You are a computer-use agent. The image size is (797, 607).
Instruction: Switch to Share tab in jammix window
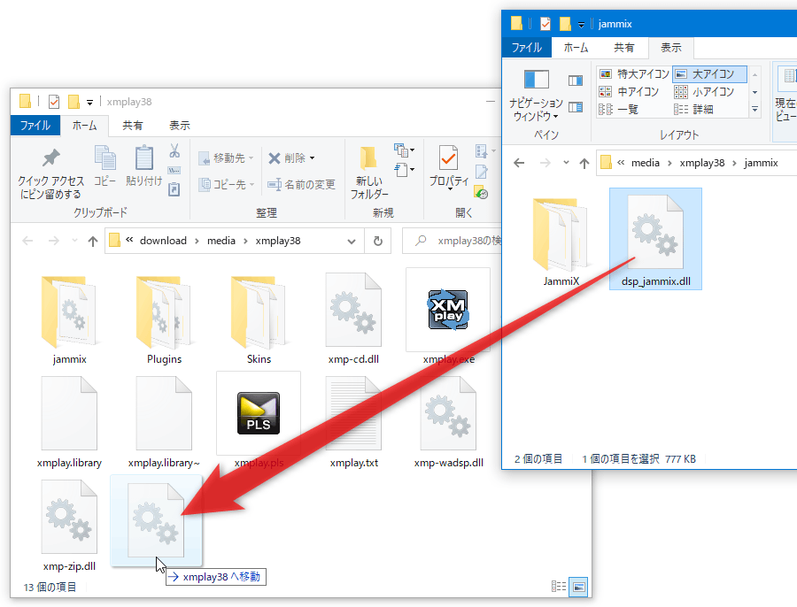click(x=623, y=48)
